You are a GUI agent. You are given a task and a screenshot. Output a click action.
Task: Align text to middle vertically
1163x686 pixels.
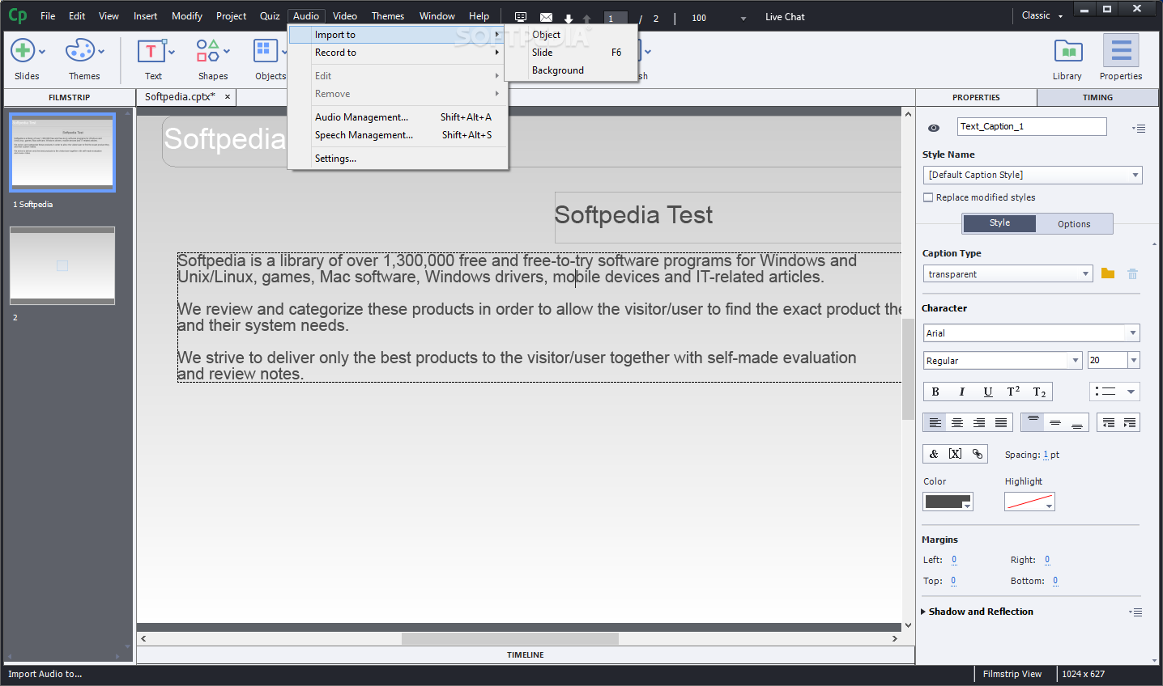(x=1054, y=422)
